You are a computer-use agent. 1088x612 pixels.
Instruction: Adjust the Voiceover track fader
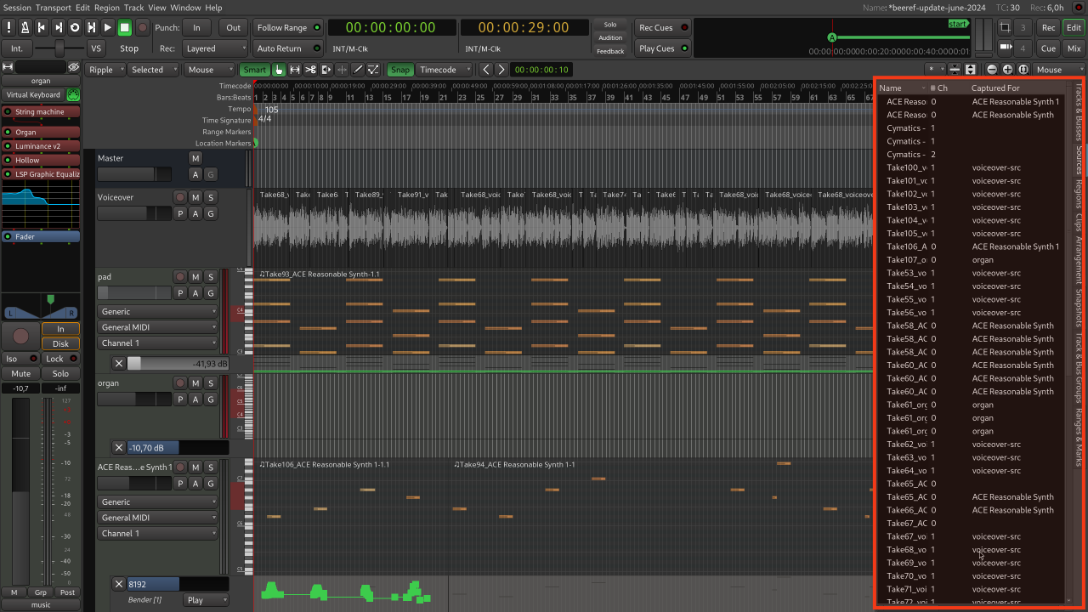(x=134, y=213)
